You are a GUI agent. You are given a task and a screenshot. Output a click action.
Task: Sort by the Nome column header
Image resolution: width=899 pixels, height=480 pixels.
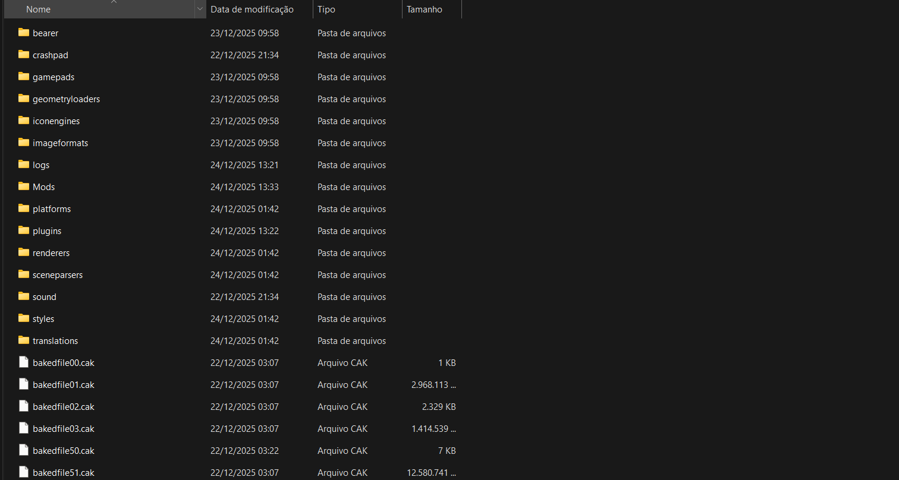(99, 10)
